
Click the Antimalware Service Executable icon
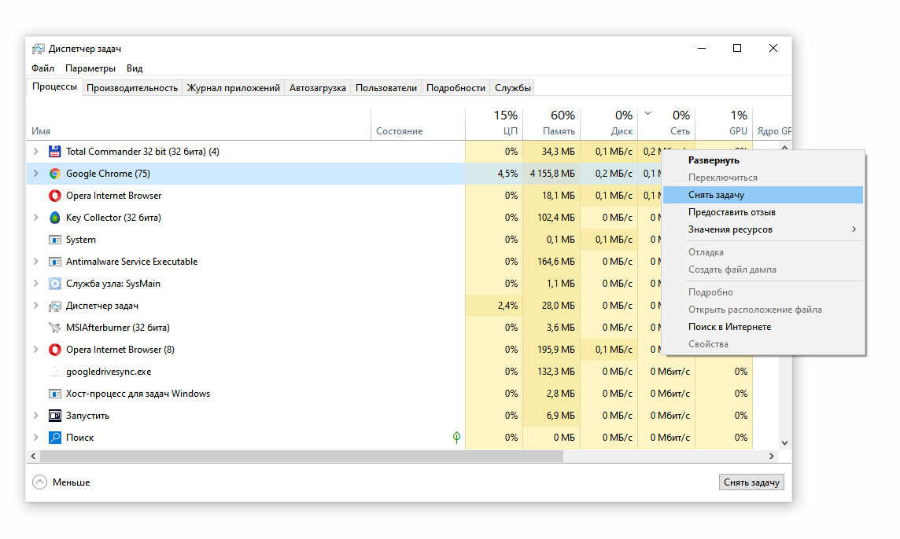54,262
